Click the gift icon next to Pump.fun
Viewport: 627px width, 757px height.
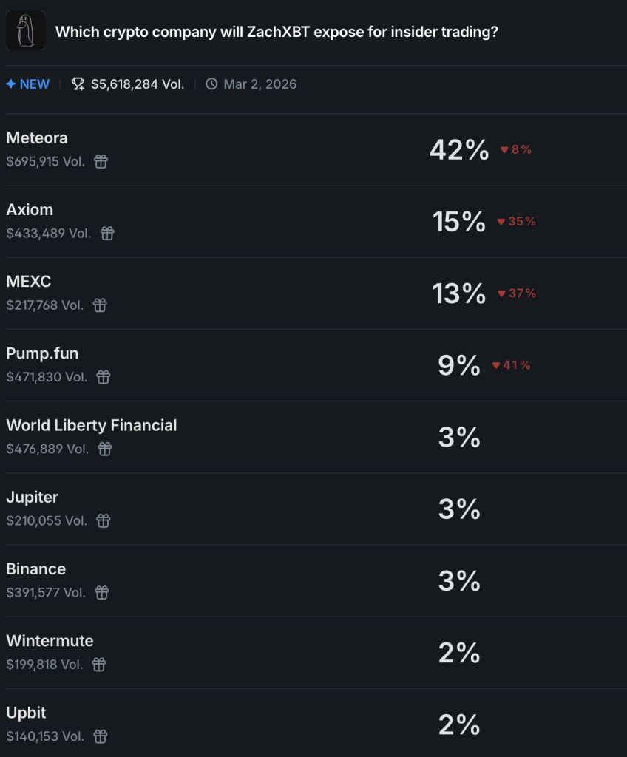pos(103,377)
